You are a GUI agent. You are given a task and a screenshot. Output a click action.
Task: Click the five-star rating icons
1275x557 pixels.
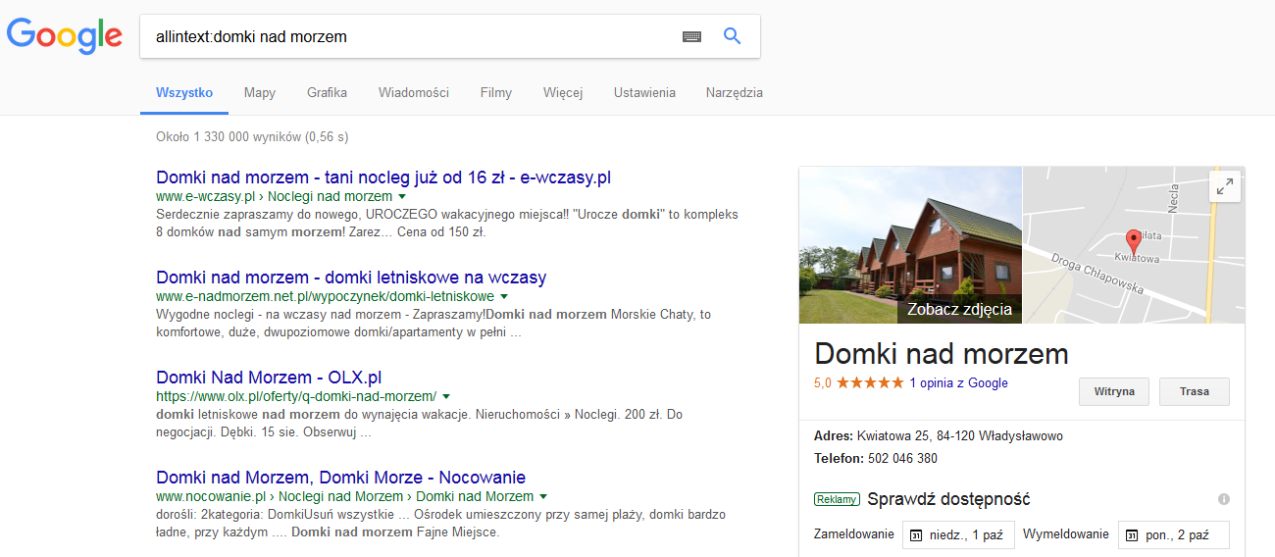(x=870, y=383)
